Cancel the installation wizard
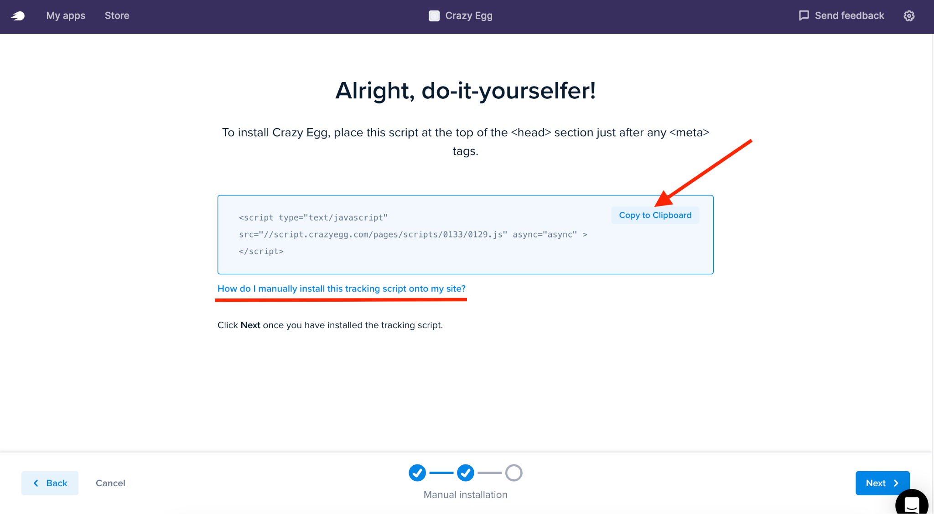934x514 pixels. 110,483
